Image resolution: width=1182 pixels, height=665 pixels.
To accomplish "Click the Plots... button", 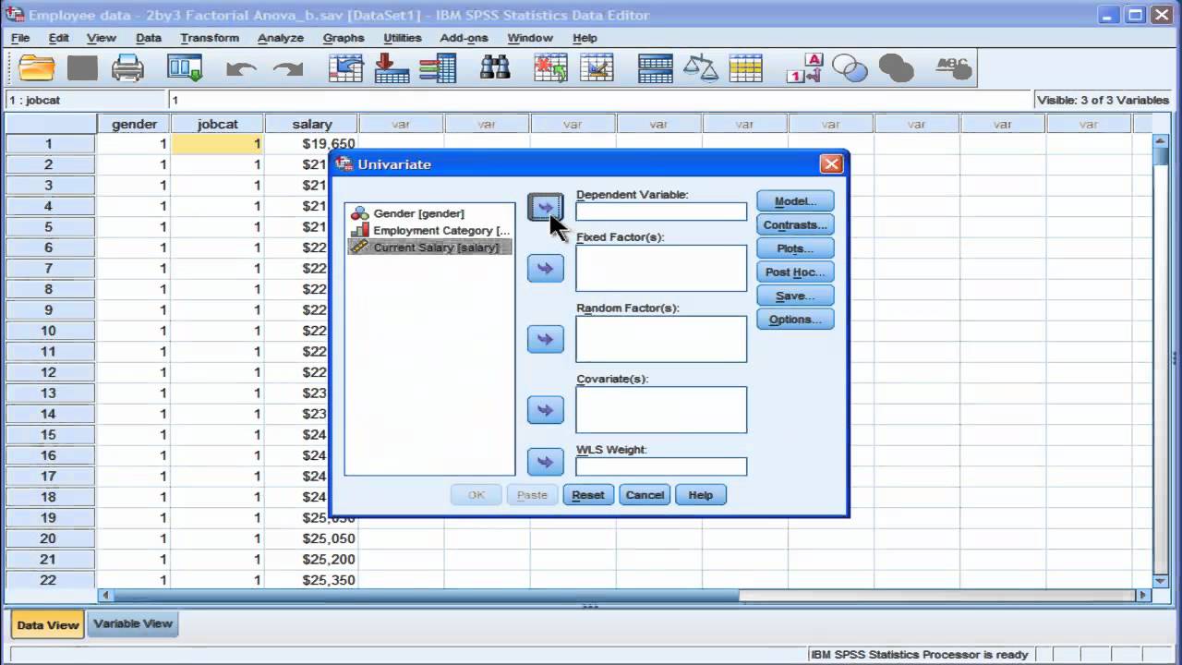I will [795, 248].
